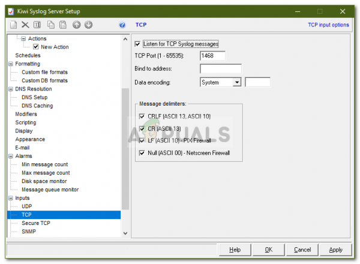
Task: Uncheck the CRLF delimiter checkbox
Action: 142,116
